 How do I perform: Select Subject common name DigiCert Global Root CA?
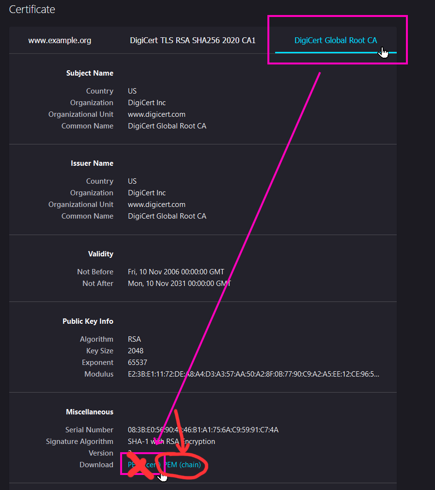tap(167, 126)
